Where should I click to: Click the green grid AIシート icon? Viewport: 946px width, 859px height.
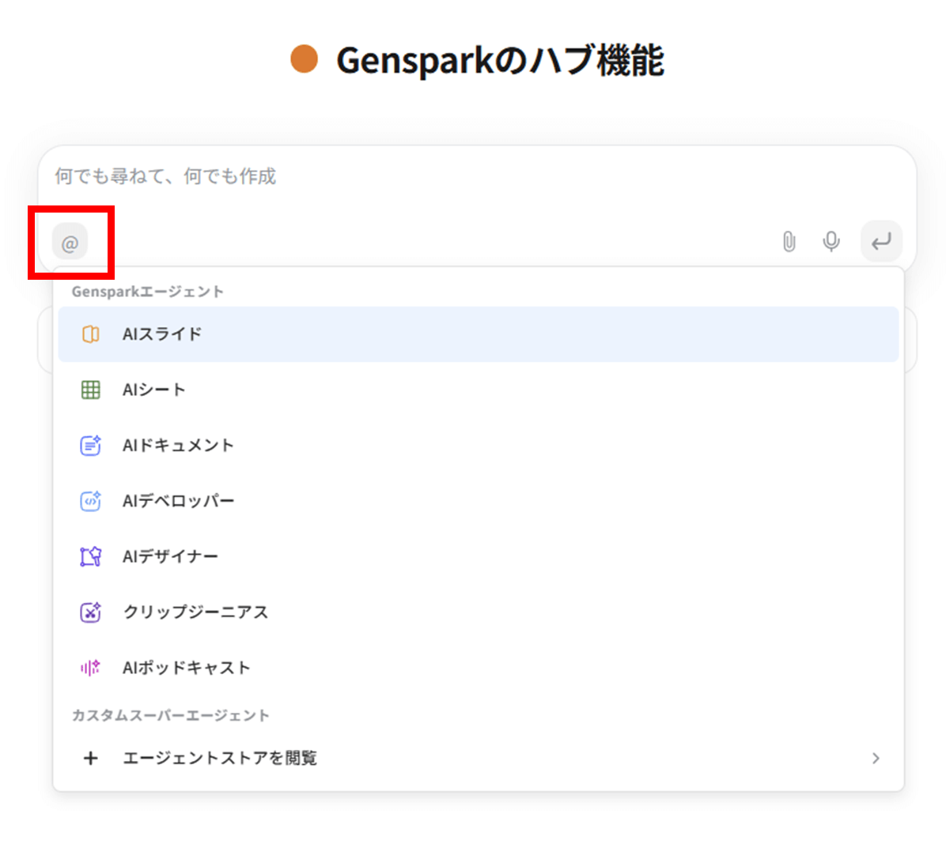[x=91, y=390]
